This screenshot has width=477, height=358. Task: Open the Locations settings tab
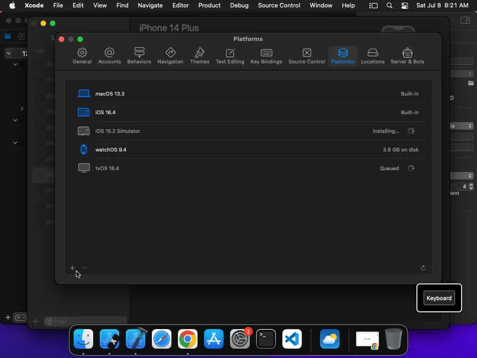(x=373, y=56)
